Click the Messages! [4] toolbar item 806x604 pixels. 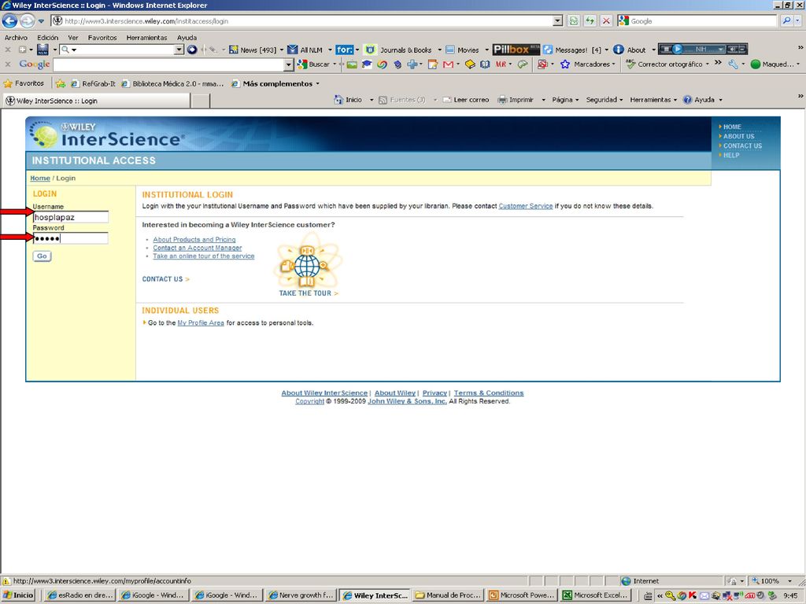[x=572, y=50]
